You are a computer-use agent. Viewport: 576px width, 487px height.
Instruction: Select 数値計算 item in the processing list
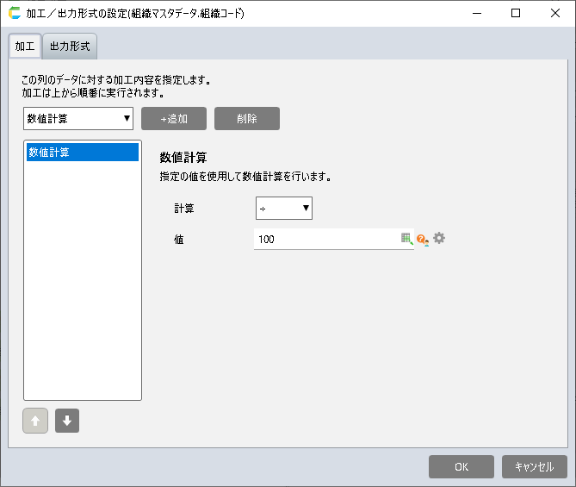pyautogui.click(x=82, y=153)
